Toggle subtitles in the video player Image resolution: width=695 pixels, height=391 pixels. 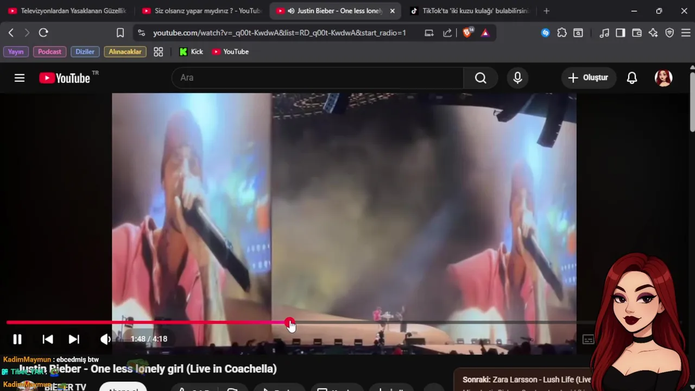click(x=589, y=339)
